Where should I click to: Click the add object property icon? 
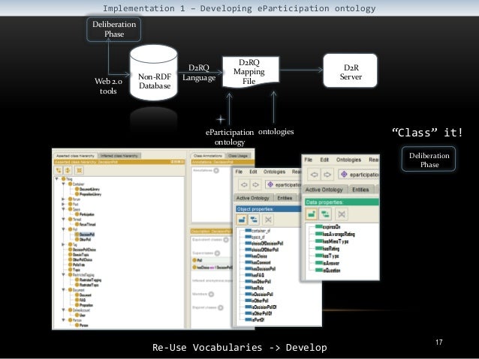(x=243, y=220)
